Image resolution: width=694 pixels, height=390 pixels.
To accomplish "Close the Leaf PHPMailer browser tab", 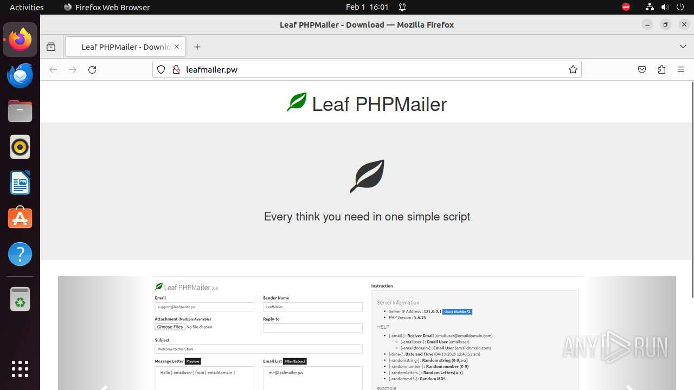I will point(177,47).
